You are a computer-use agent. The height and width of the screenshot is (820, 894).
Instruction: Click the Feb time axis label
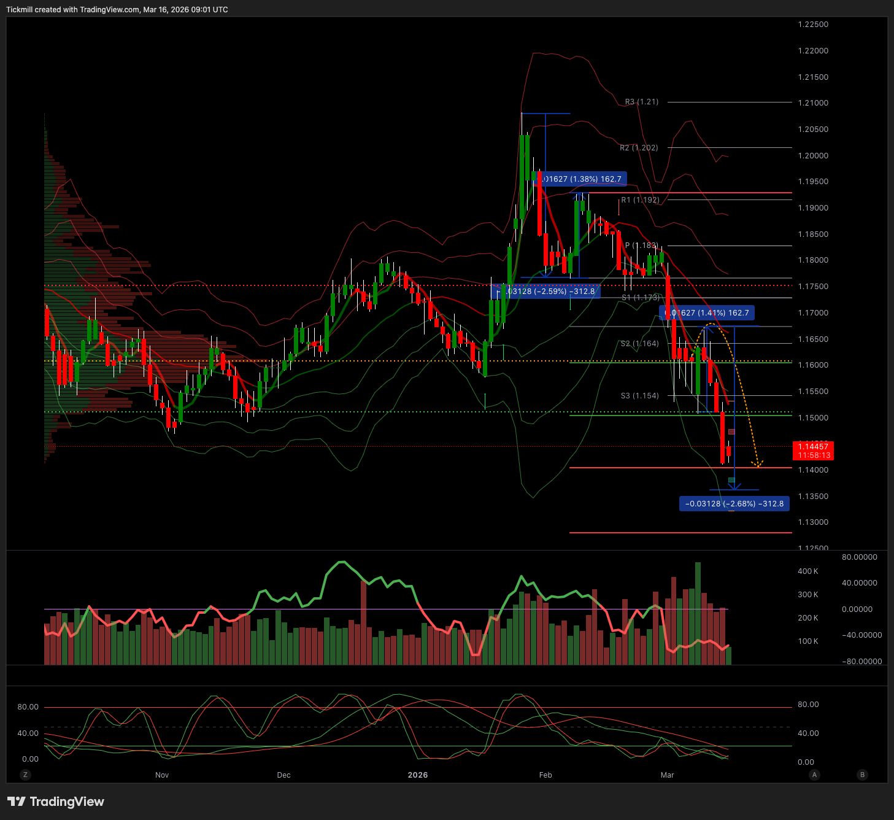click(545, 775)
